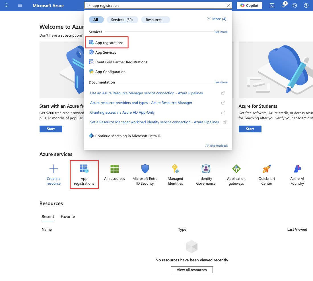Open Identity Governance service tile
The image size is (313, 281).
tap(206, 175)
